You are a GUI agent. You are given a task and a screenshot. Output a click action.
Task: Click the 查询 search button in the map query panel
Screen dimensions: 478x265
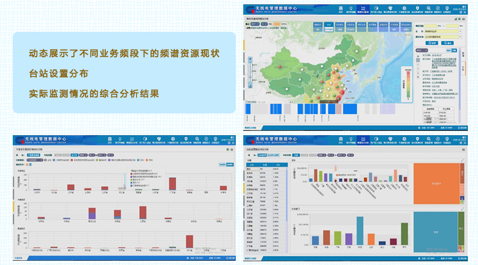coord(447,43)
